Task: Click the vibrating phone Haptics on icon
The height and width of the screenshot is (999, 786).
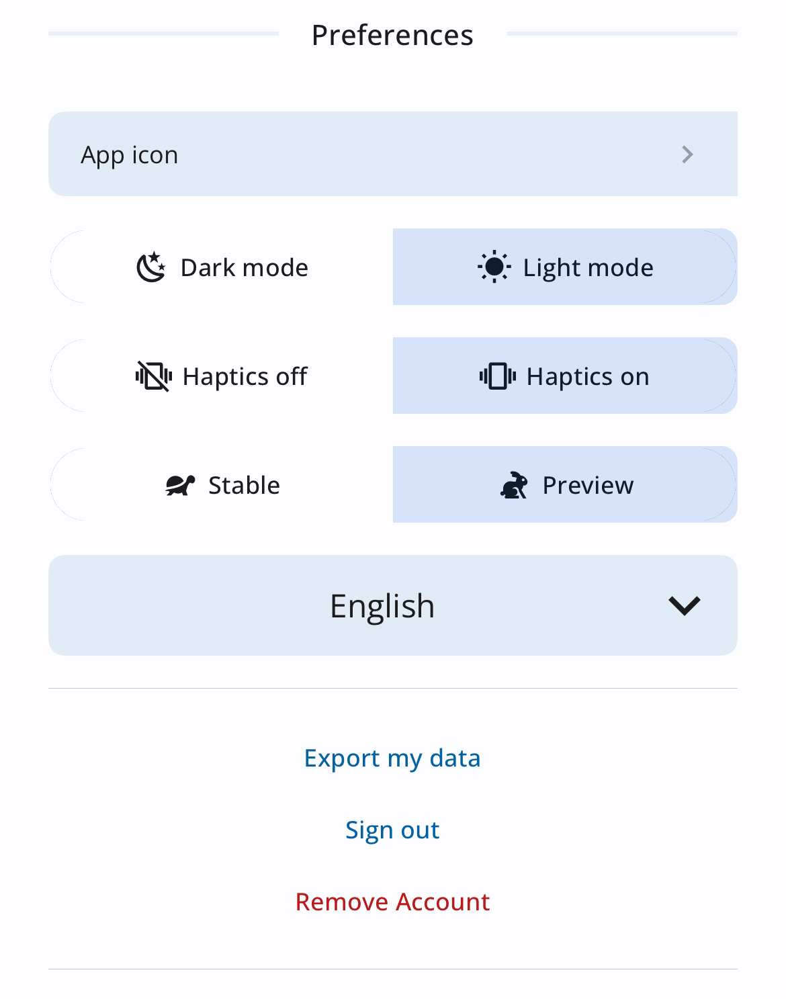Action: click(x=498, y=376)
